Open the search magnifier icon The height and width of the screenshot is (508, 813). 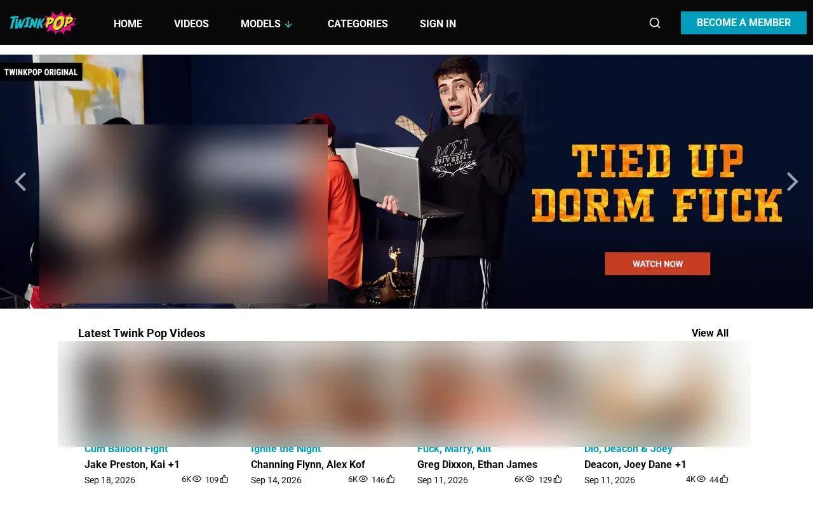click(655, 23)
